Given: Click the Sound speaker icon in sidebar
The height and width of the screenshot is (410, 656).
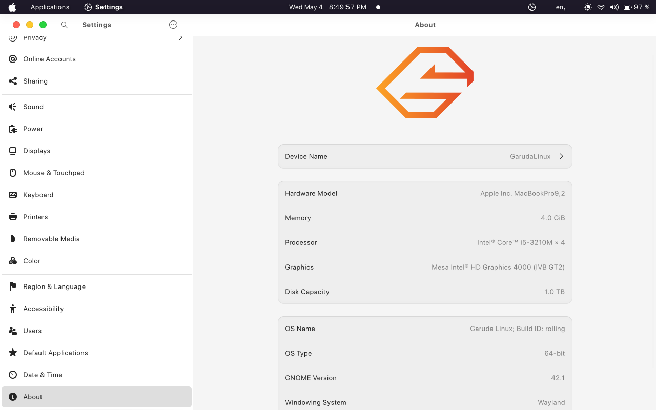Looking at the screenshot, I should pyautogui.click(x=13, y=107).
